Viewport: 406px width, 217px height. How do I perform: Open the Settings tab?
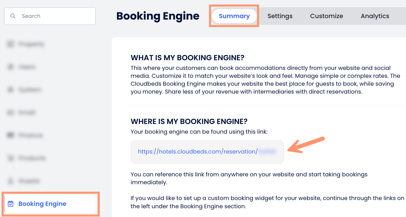(280, 16)
